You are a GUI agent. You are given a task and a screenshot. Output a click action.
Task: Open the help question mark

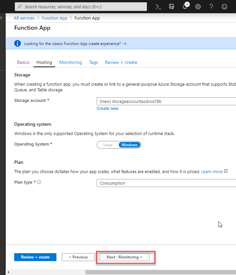pos(211,7)
